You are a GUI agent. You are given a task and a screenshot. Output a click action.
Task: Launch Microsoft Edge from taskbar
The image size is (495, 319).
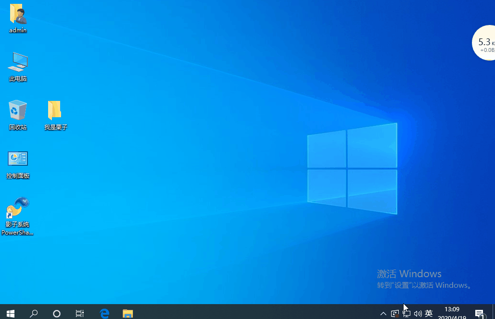[104, 313]
